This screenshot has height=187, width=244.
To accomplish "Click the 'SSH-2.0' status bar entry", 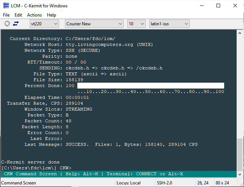I will click(164, 183).
